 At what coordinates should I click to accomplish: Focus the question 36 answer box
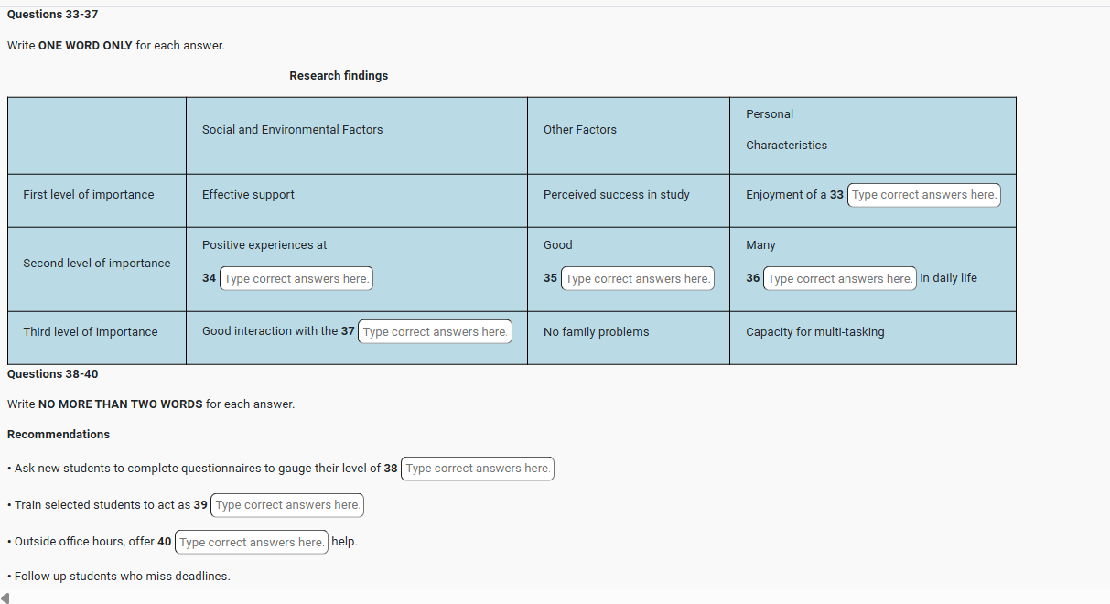click(839, 278)
